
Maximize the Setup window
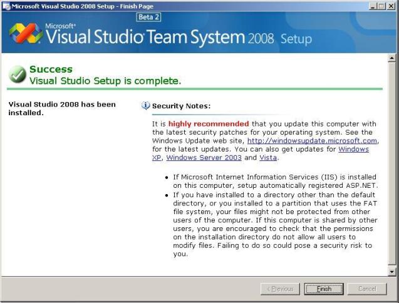pyautogui.click(x=383, y=6)
